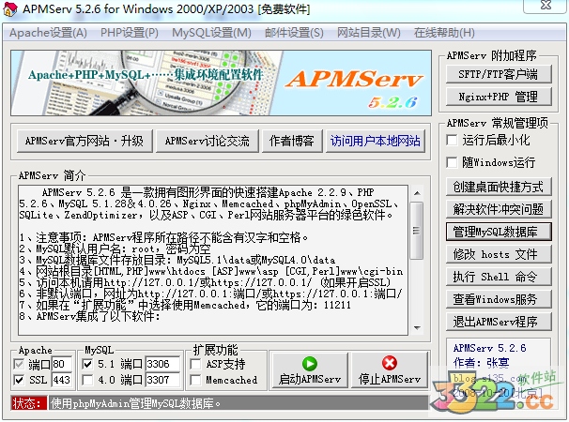569x422 pixels.
Task: Open the MySQL设置(M) menu
Action: pos(211,33)
